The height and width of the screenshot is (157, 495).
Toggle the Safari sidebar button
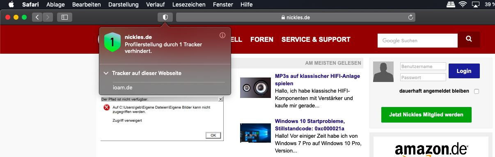(65, 17)
